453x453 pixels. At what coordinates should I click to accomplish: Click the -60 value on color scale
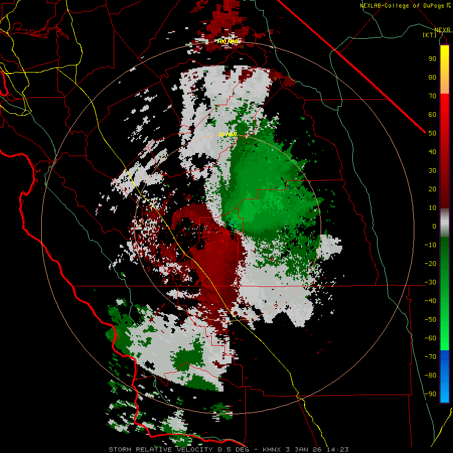[x=430, y=338]
